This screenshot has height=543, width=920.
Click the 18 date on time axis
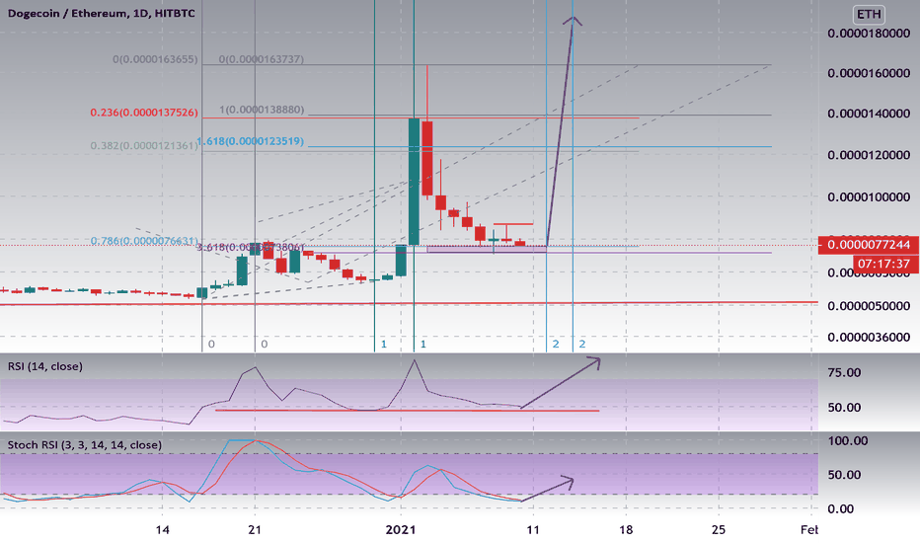(626, 530)
